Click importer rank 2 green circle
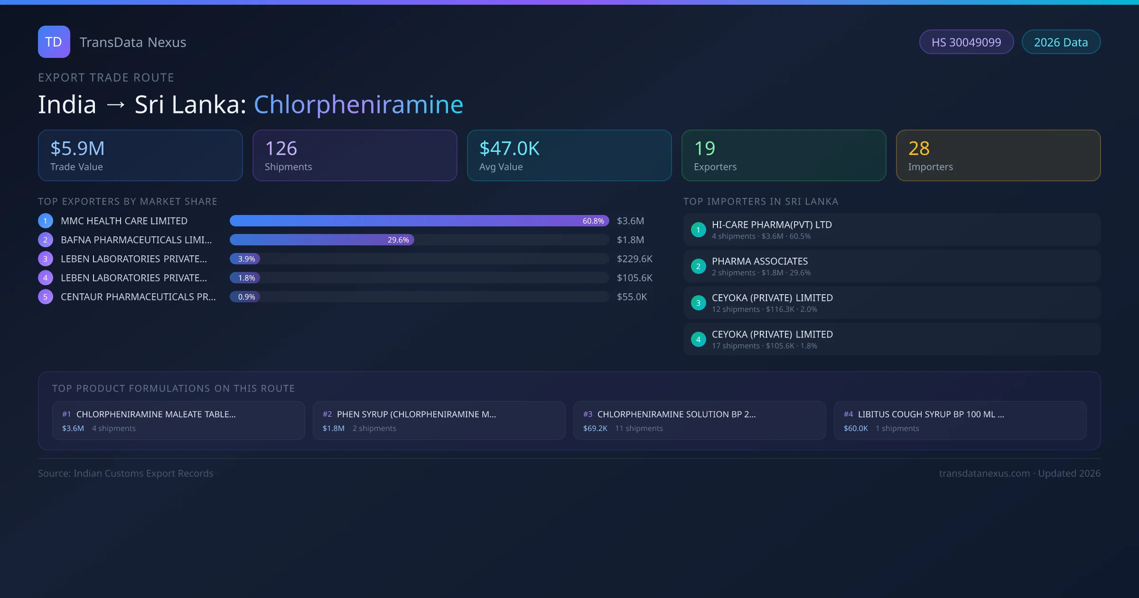 [x=698, y=266]
